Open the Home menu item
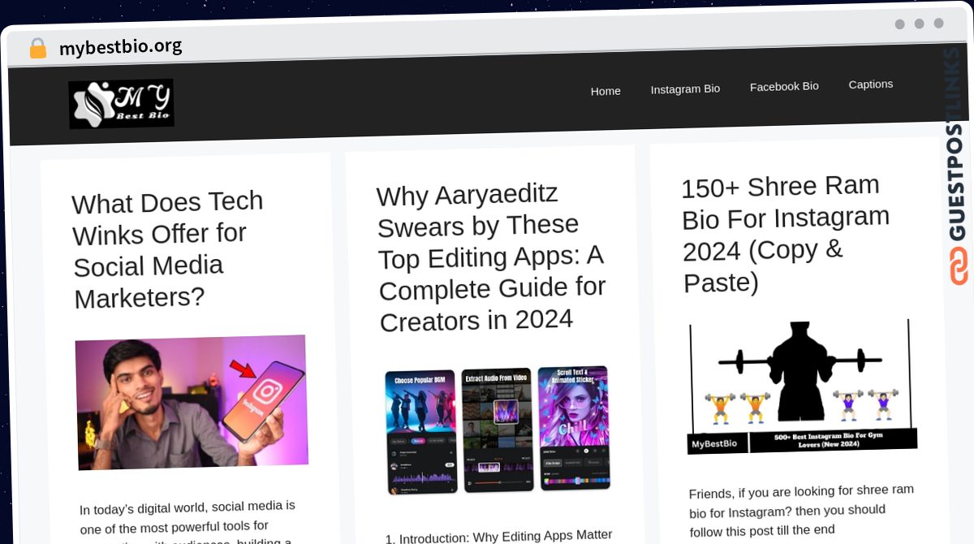Image resolution: width=974 pixels, height=544 pixels. (x=606, y=91)
